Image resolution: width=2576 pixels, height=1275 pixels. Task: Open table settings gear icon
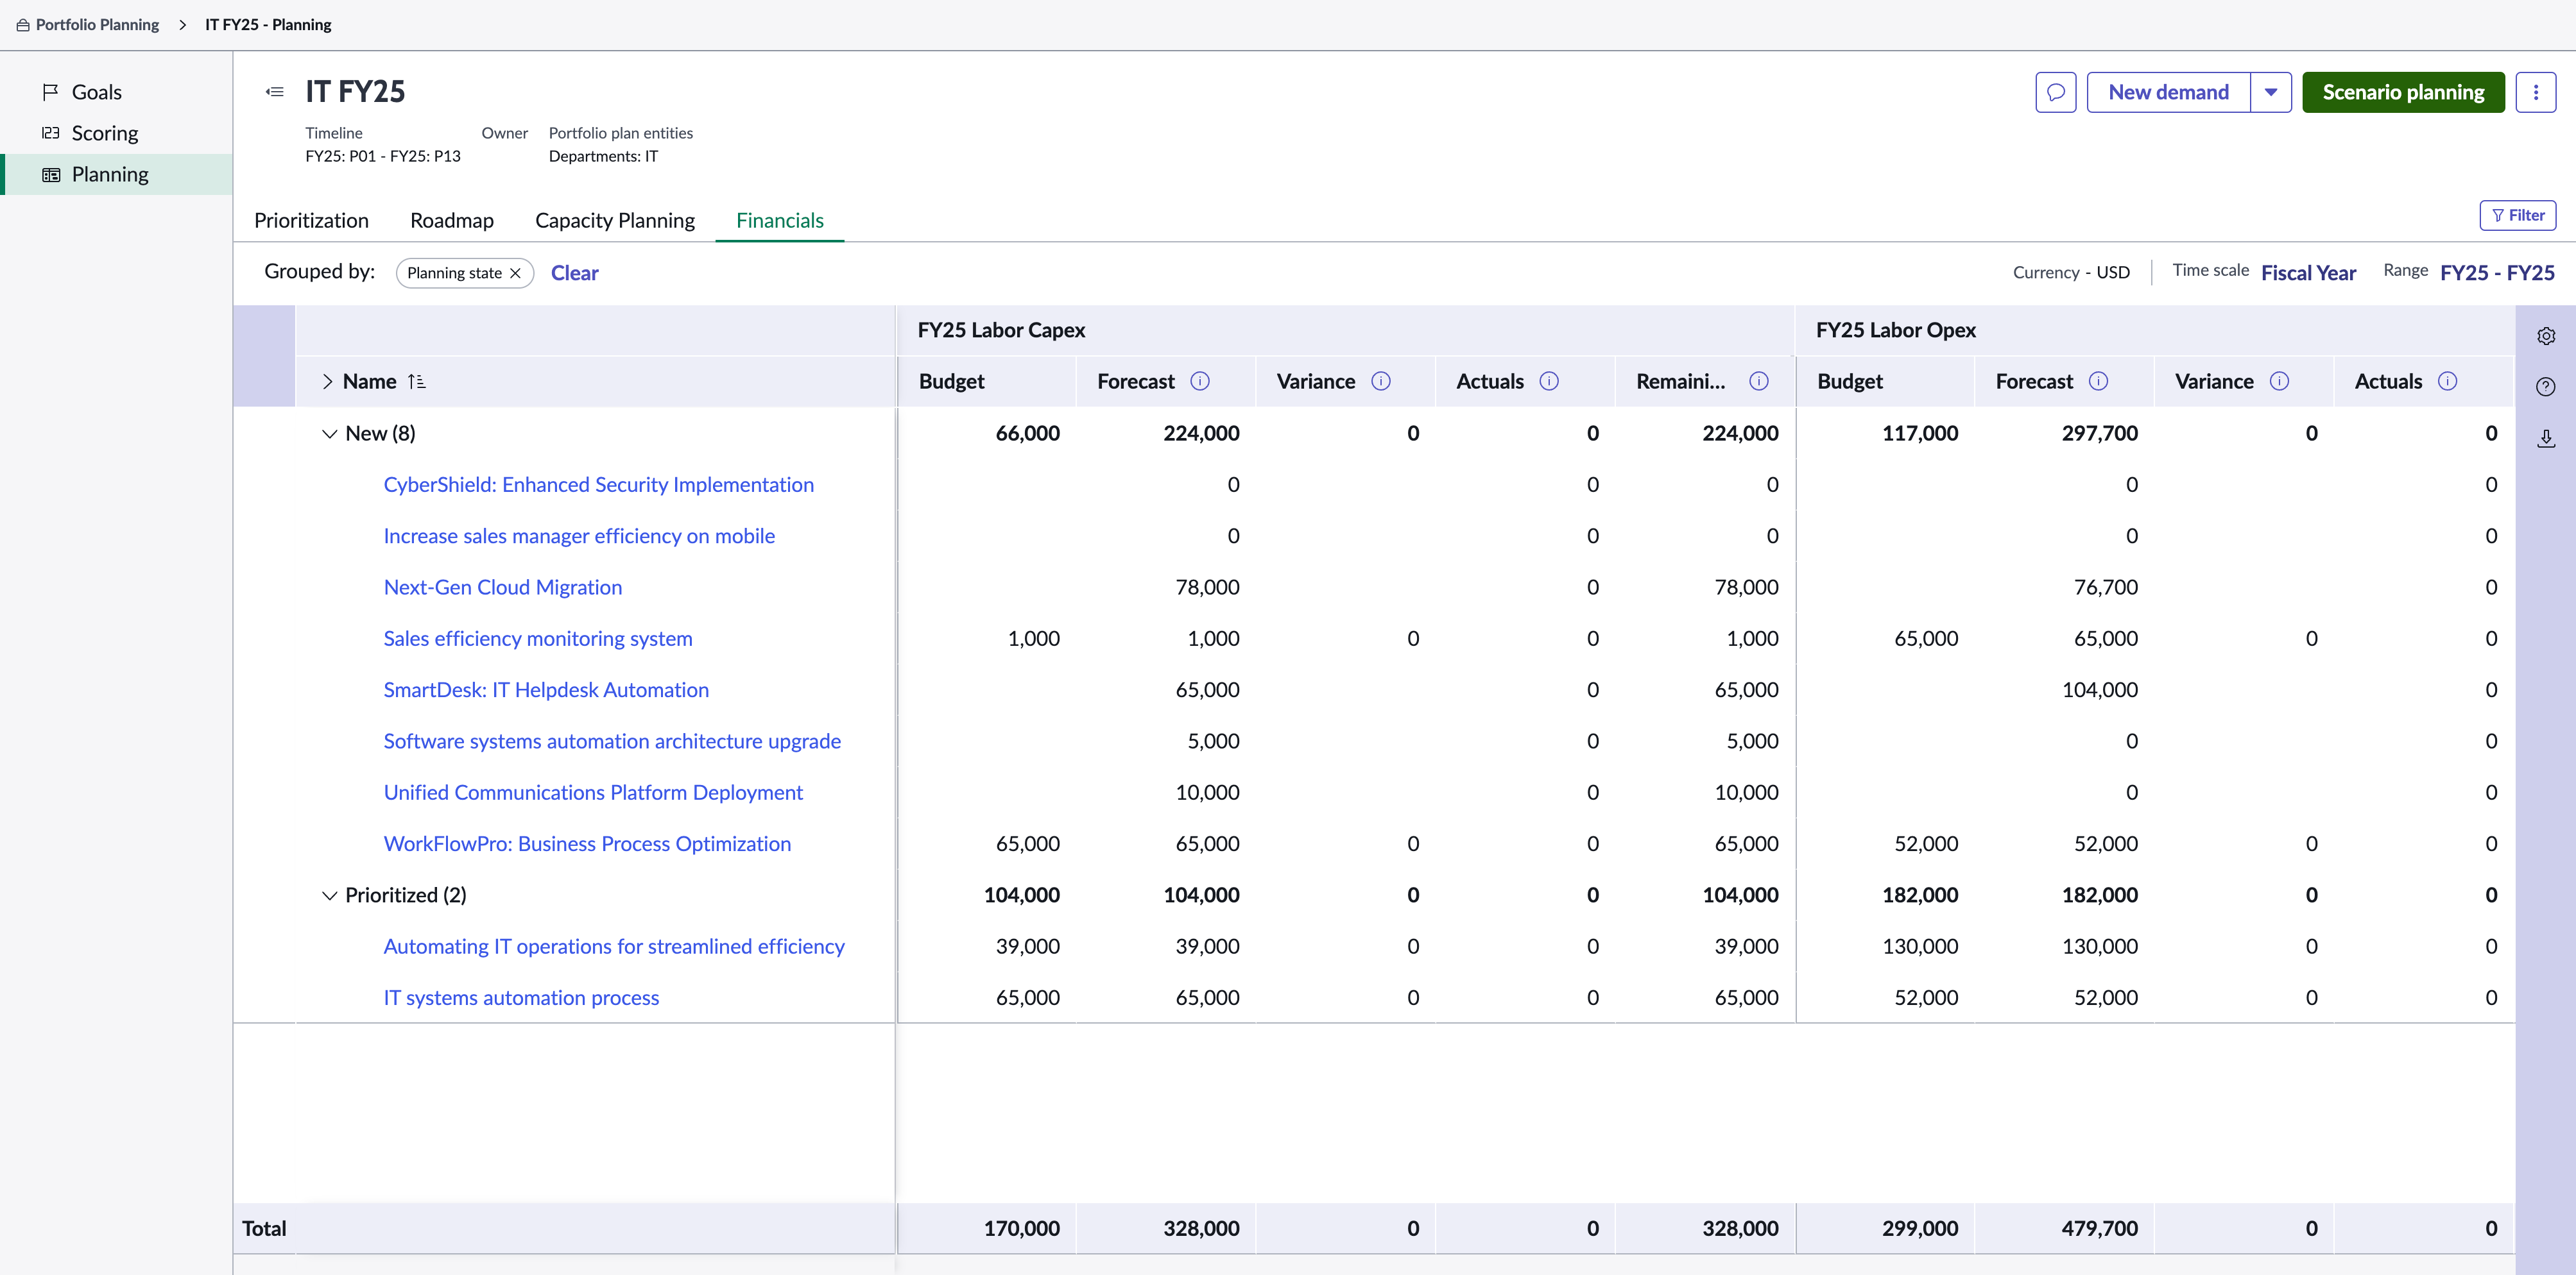tap(2545, 335)
